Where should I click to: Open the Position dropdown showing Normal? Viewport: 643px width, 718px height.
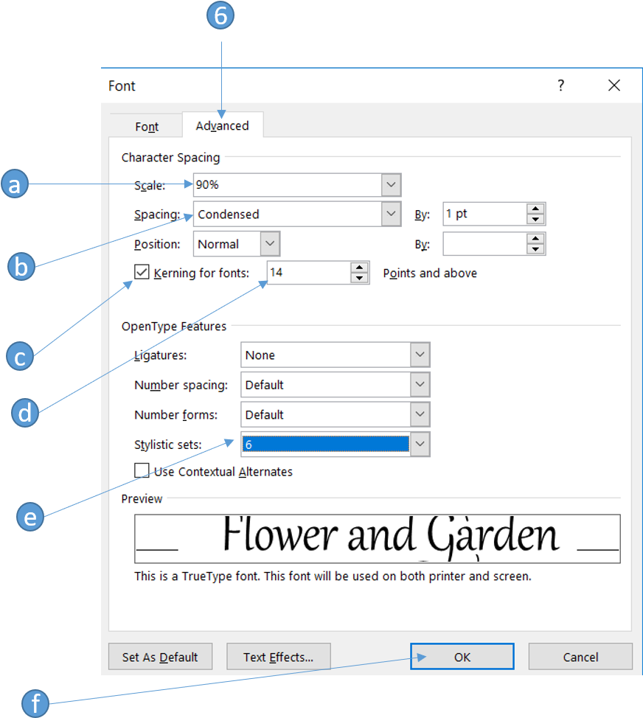[271, 243]
